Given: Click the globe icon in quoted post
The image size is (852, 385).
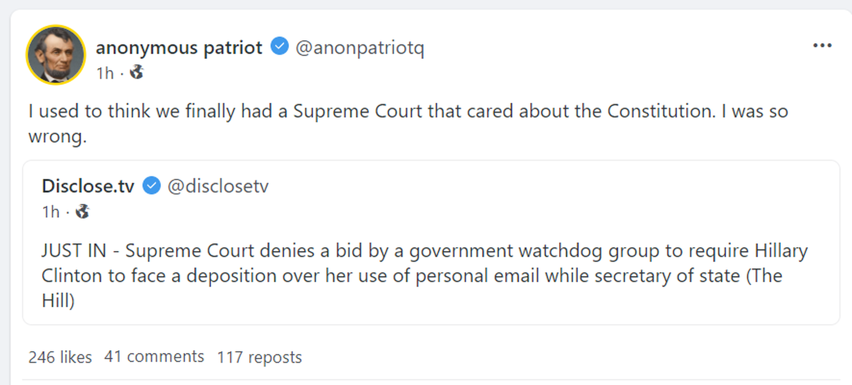Looking at the screenshot, I should (x=82, y=211).
